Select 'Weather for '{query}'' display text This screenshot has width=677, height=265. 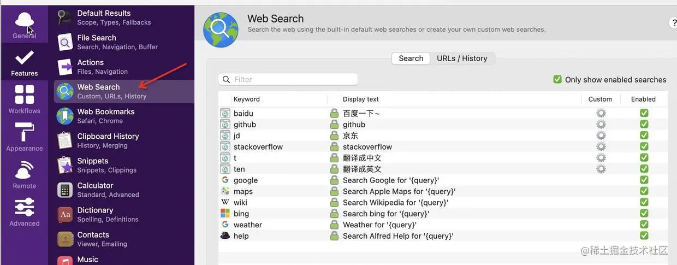[x=379, y=225]
